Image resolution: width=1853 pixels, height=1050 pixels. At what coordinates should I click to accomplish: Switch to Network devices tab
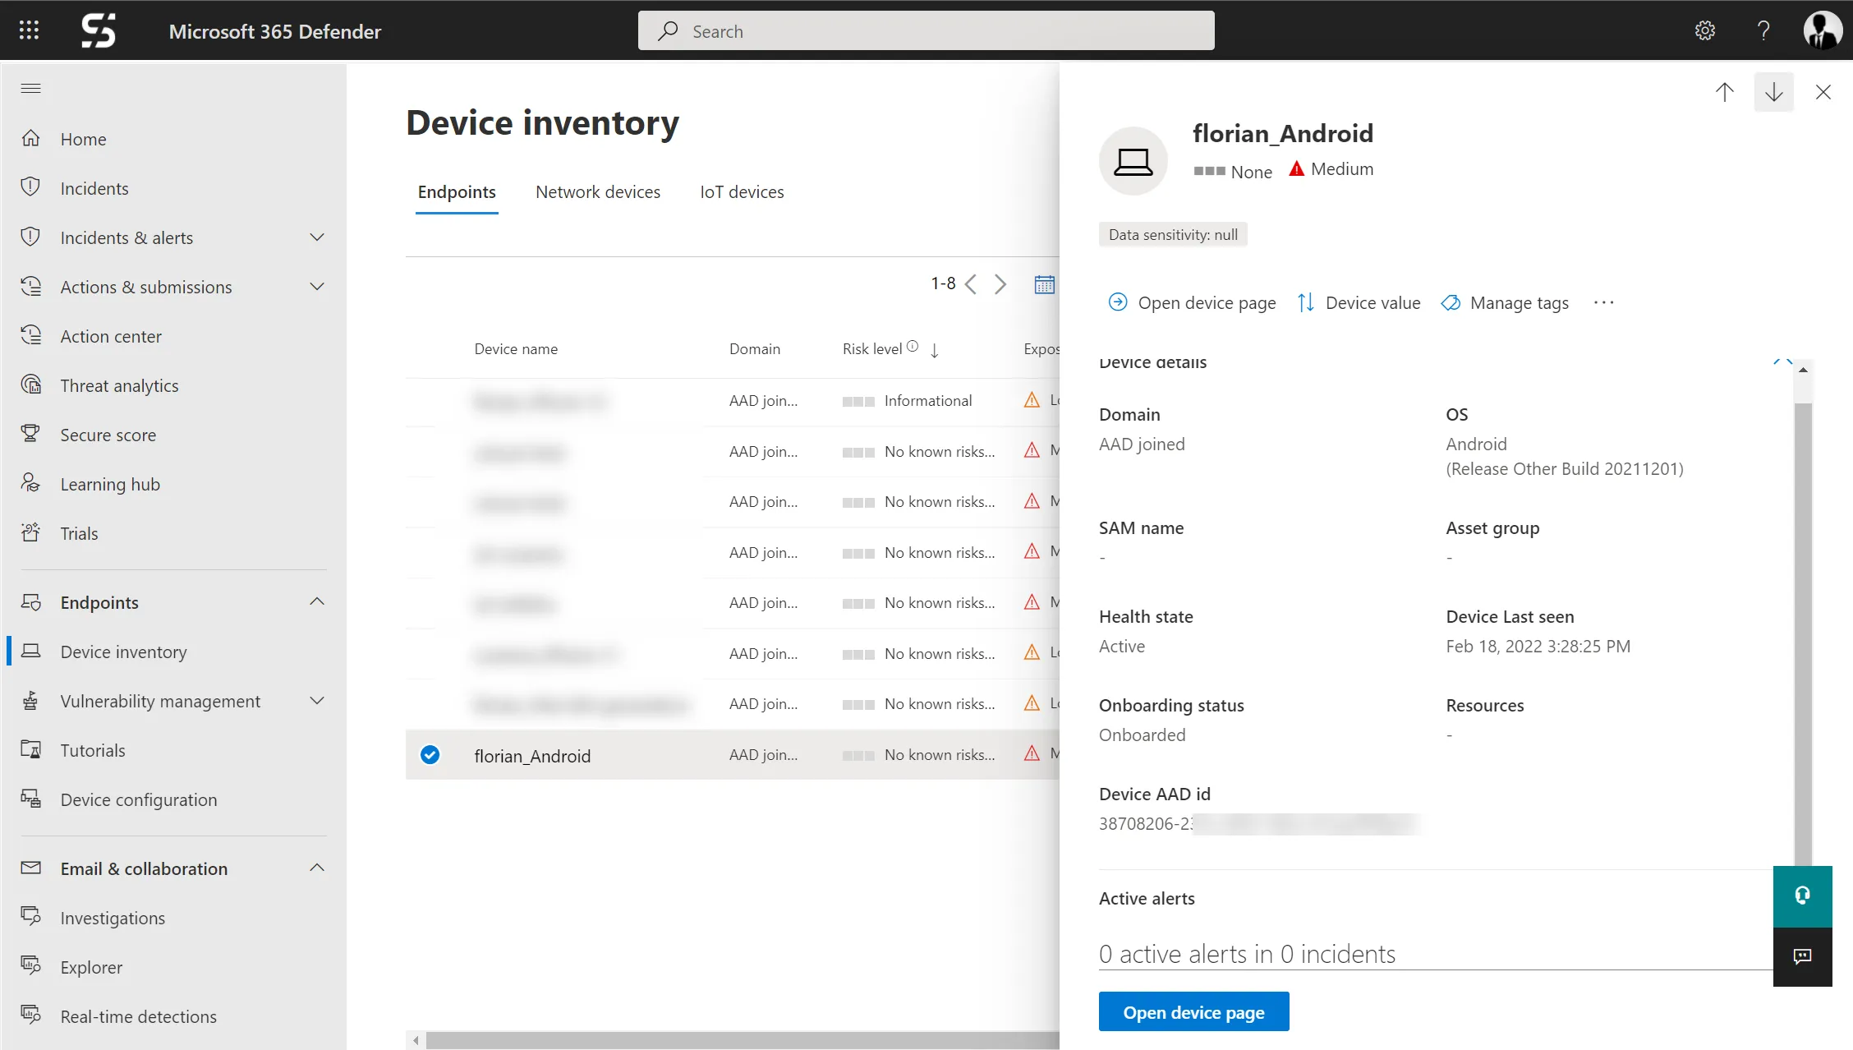pos(598,191)
